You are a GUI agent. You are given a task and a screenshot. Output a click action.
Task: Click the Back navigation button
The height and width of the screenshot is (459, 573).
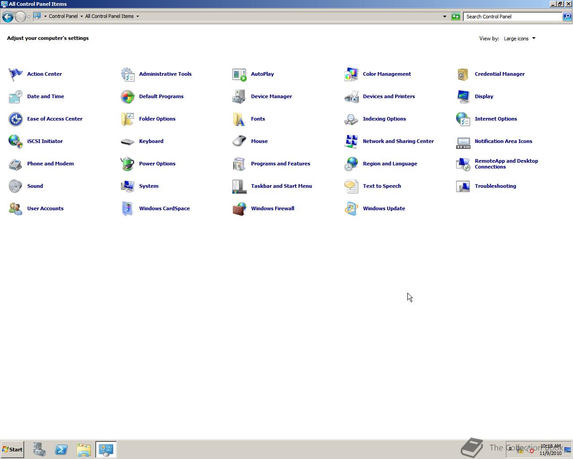pyautogui.click(x=8, y=17)
